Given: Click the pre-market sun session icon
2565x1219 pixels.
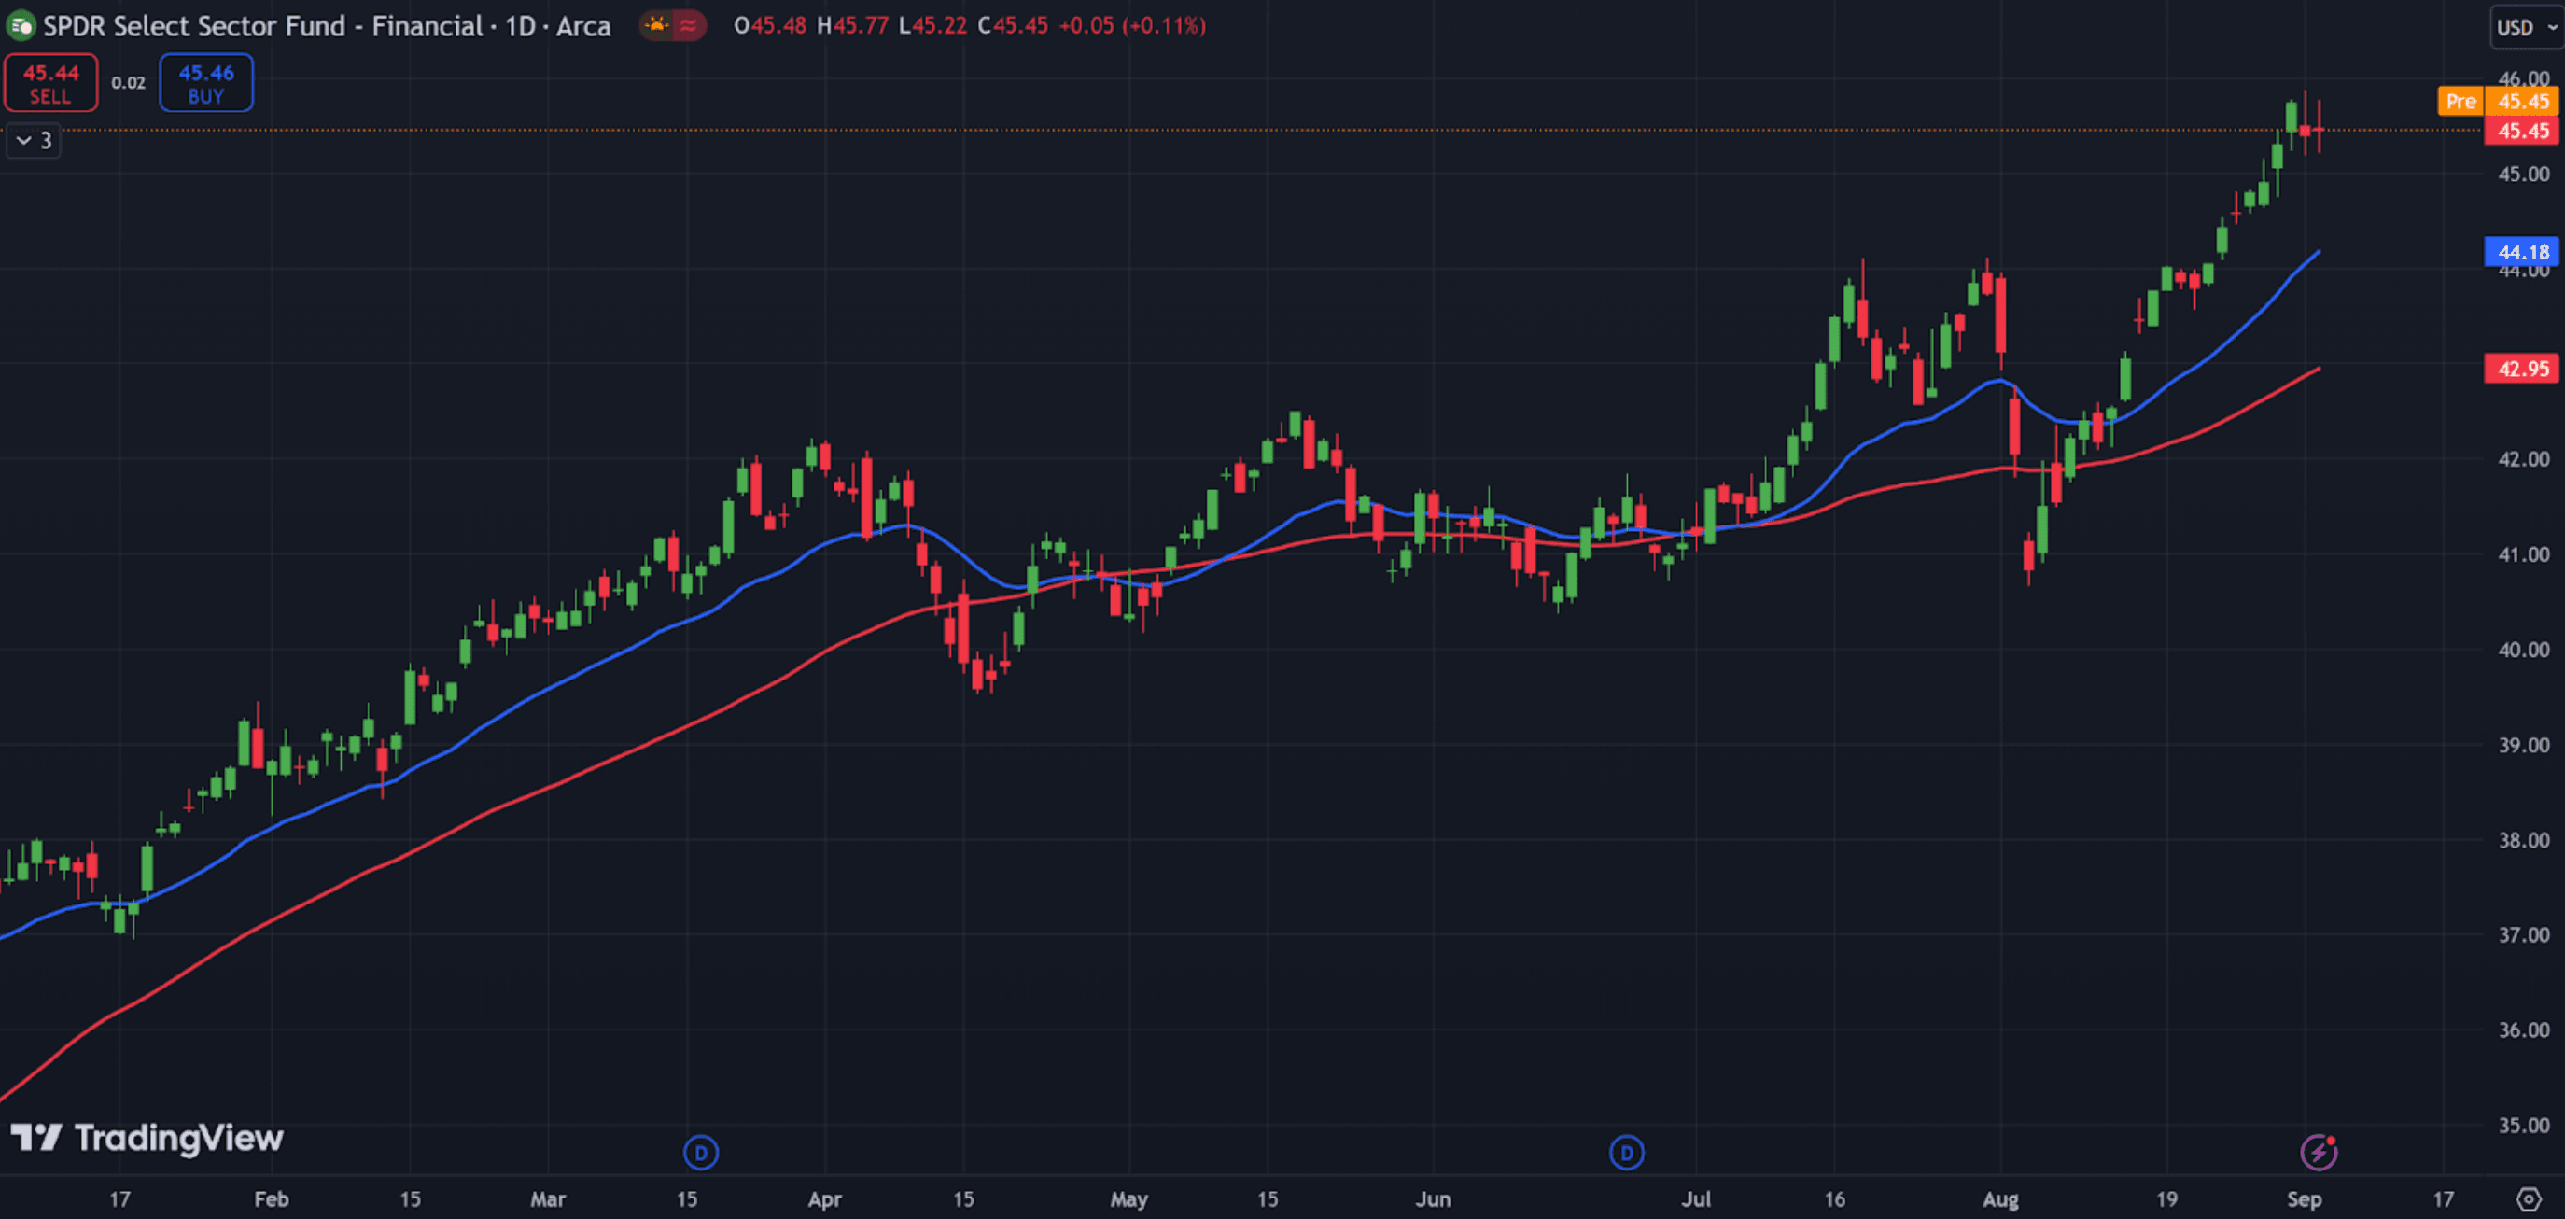Looking at the screenshot, I should tap(657, 25).
